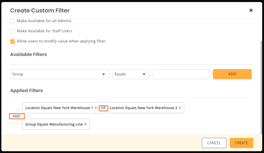Click the ADD filter button
This screenshot has width=264, height=153.
[x=232, y=74]
